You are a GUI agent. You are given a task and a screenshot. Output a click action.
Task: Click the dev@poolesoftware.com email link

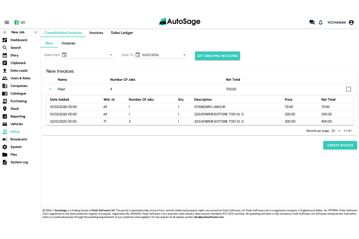(209, 217)
